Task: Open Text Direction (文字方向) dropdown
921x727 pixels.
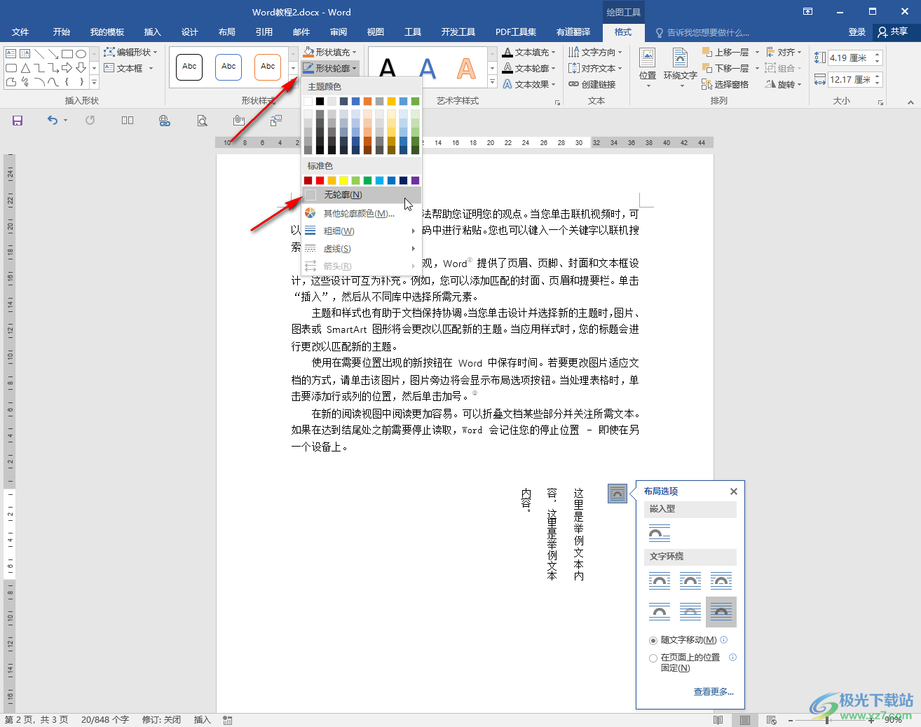Action: [595, 52]
